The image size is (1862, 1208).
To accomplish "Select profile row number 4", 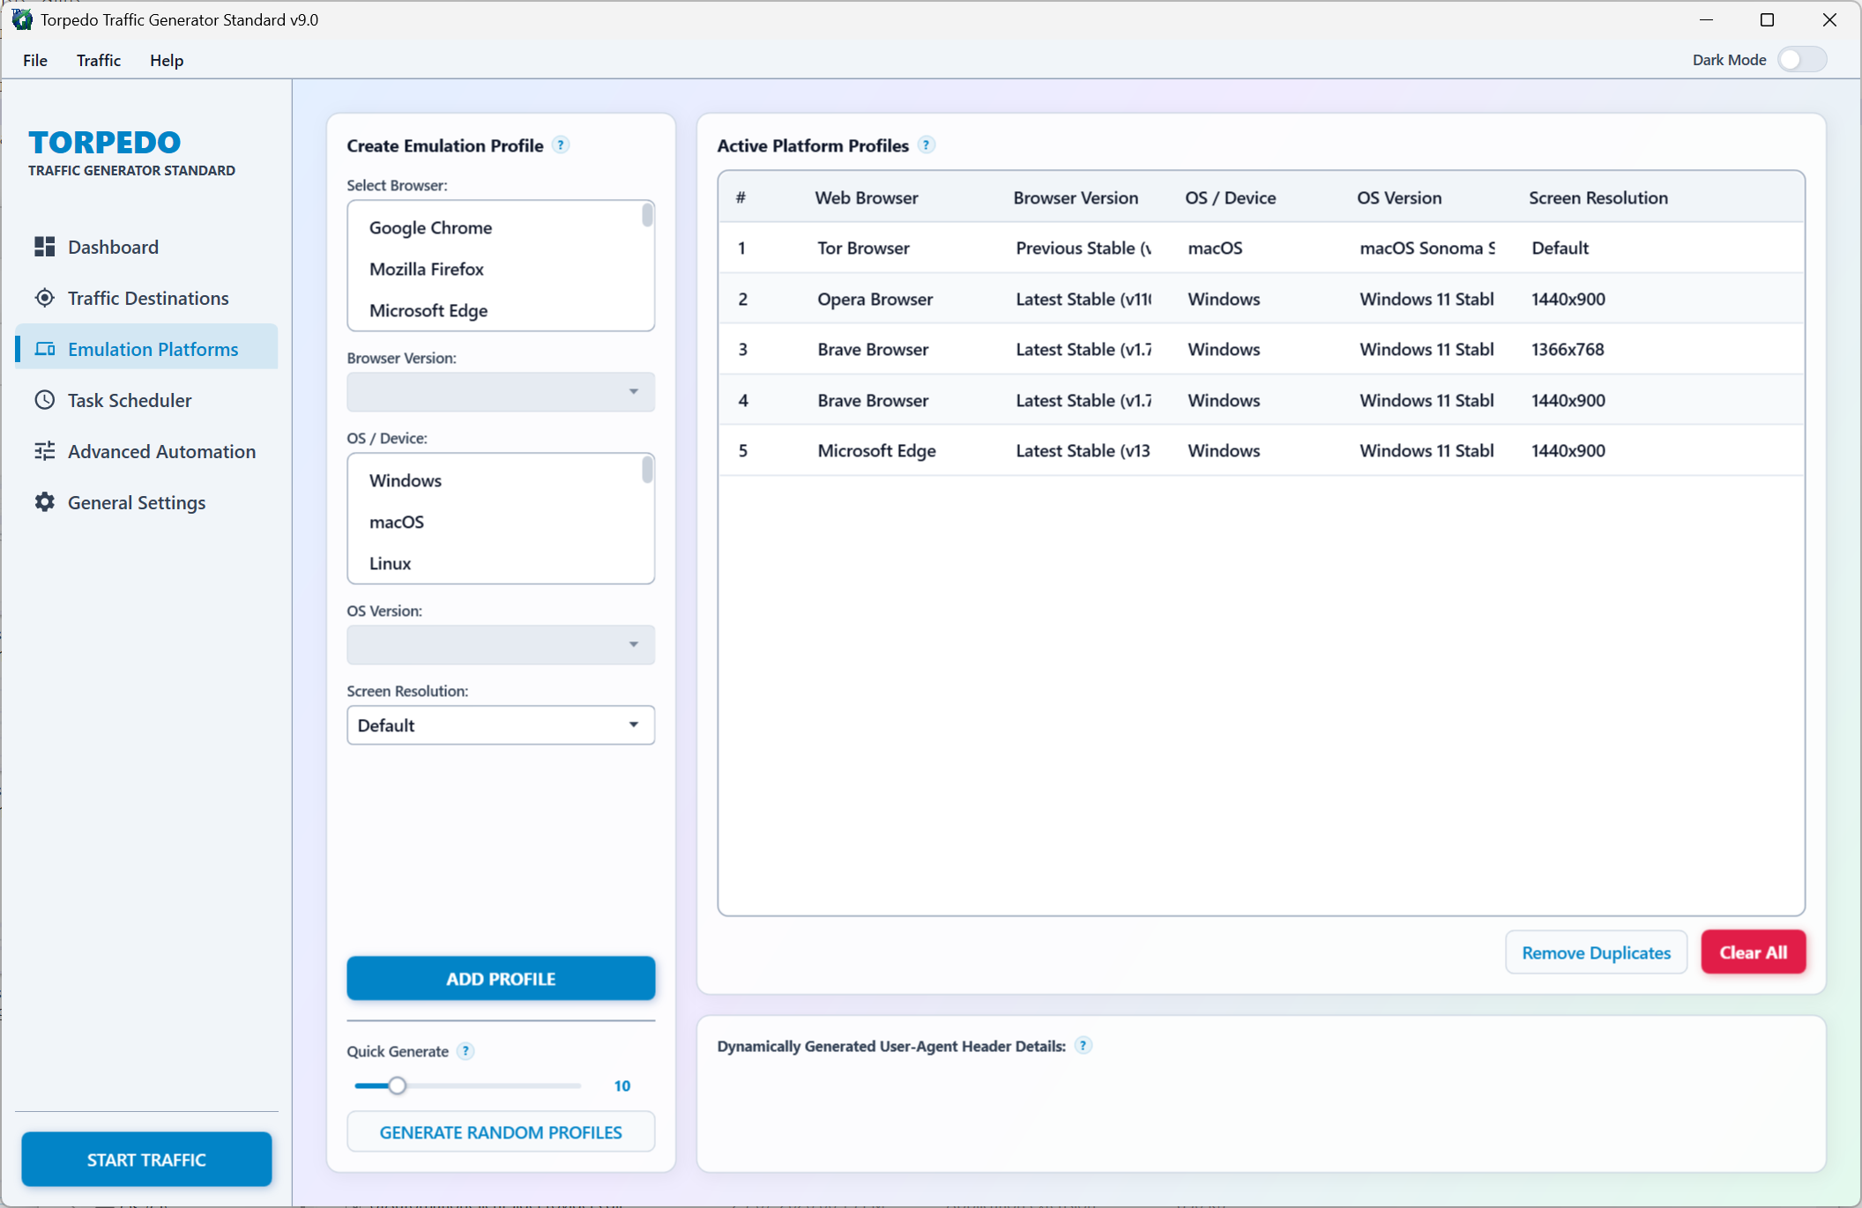I will (x=1261, y=400).
